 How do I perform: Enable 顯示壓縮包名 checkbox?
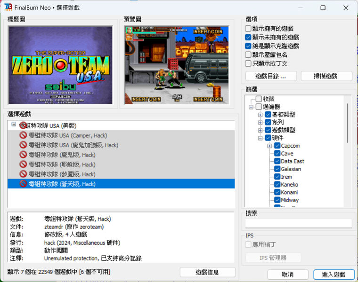coord(248,55)
